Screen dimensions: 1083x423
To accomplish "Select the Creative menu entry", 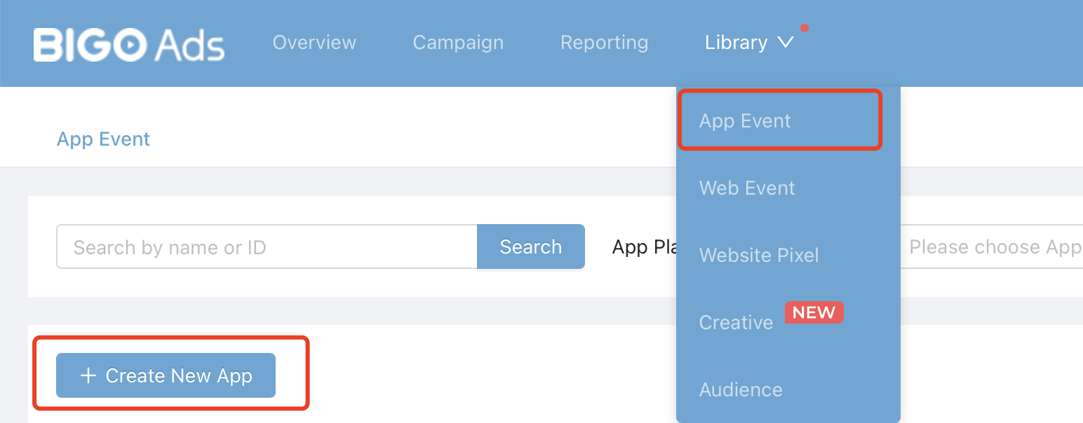I will click(x=736, y=323).
